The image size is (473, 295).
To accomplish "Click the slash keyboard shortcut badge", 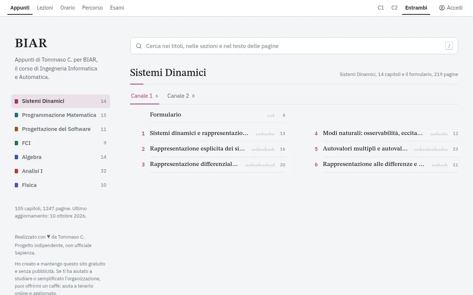I will point(449,46).
